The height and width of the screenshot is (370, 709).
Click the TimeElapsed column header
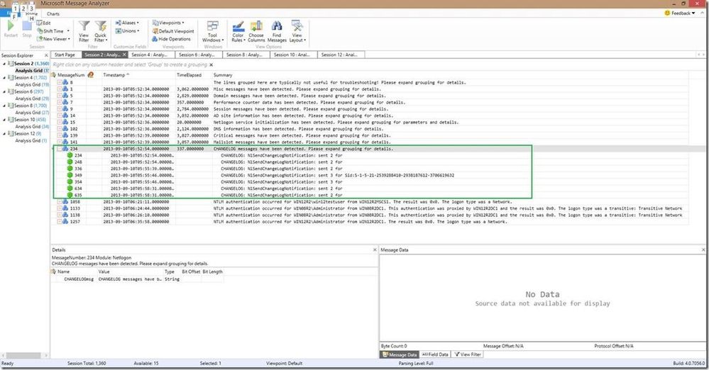point(189,75)
